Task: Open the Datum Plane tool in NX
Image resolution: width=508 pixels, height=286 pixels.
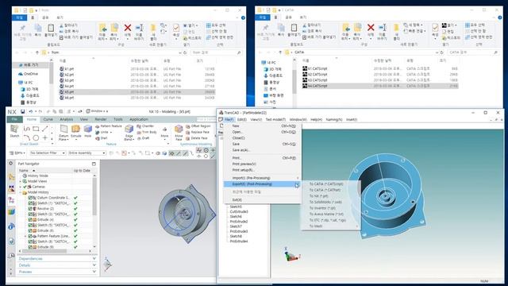Action: (x=63, y=133)
